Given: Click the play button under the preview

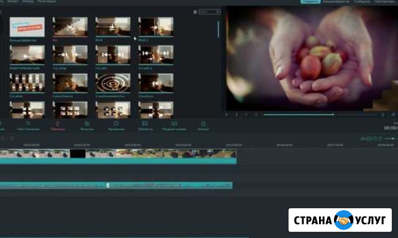Looking at the screenshot, I should [x=236, y=115].
